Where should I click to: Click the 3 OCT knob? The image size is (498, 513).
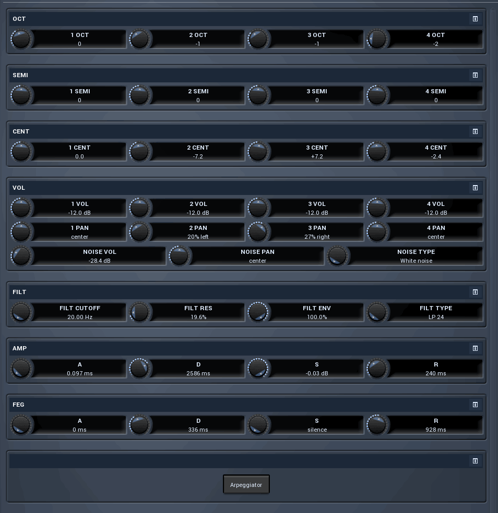pos(258,39)
